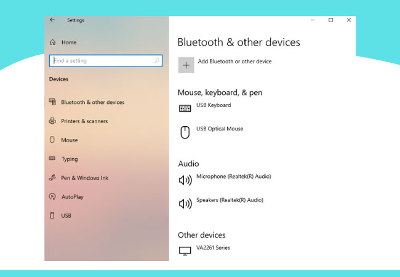
Task: Go to the Mouse settings page
Action: coord(69,140)
